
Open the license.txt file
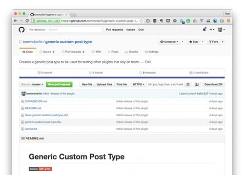[x=31, y=129]
